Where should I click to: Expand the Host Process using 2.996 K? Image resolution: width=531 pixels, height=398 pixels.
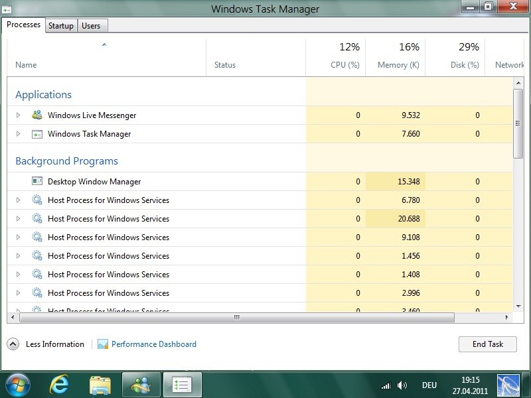point(19,293)
